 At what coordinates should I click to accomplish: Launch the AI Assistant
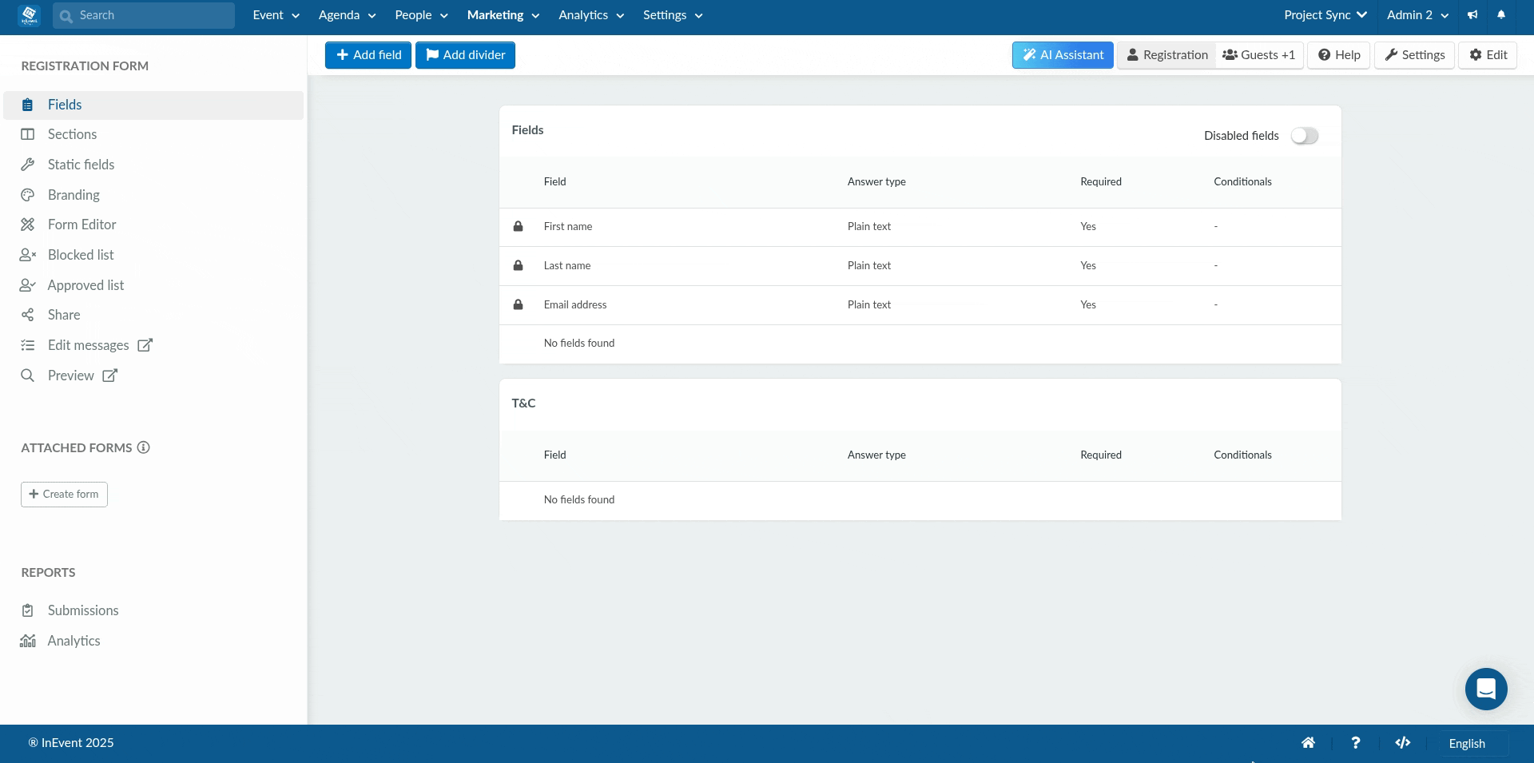(x=1063, y=55)
